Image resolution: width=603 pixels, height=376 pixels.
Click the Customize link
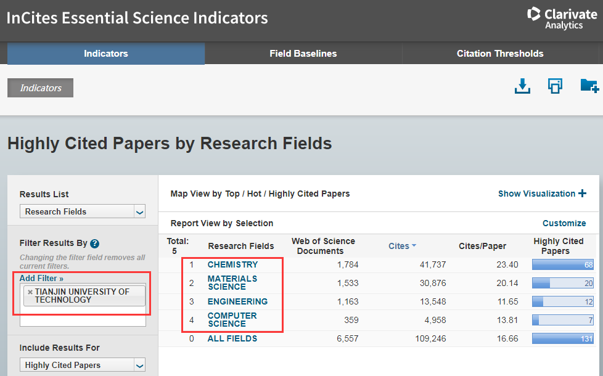point(564,223)
